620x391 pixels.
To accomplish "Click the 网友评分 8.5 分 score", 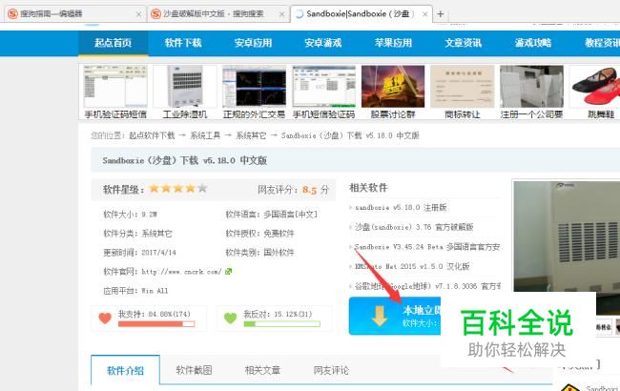I will tap(293, 190).
